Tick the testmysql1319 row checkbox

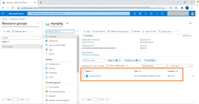83,76
